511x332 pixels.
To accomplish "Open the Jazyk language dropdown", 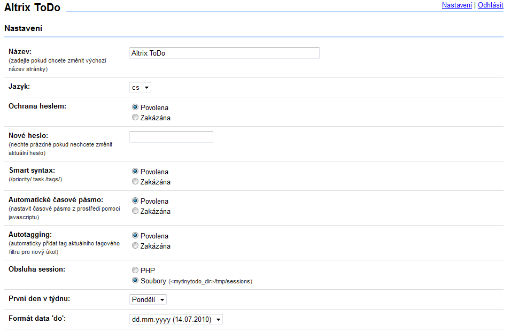I will [x=141, y=88].
